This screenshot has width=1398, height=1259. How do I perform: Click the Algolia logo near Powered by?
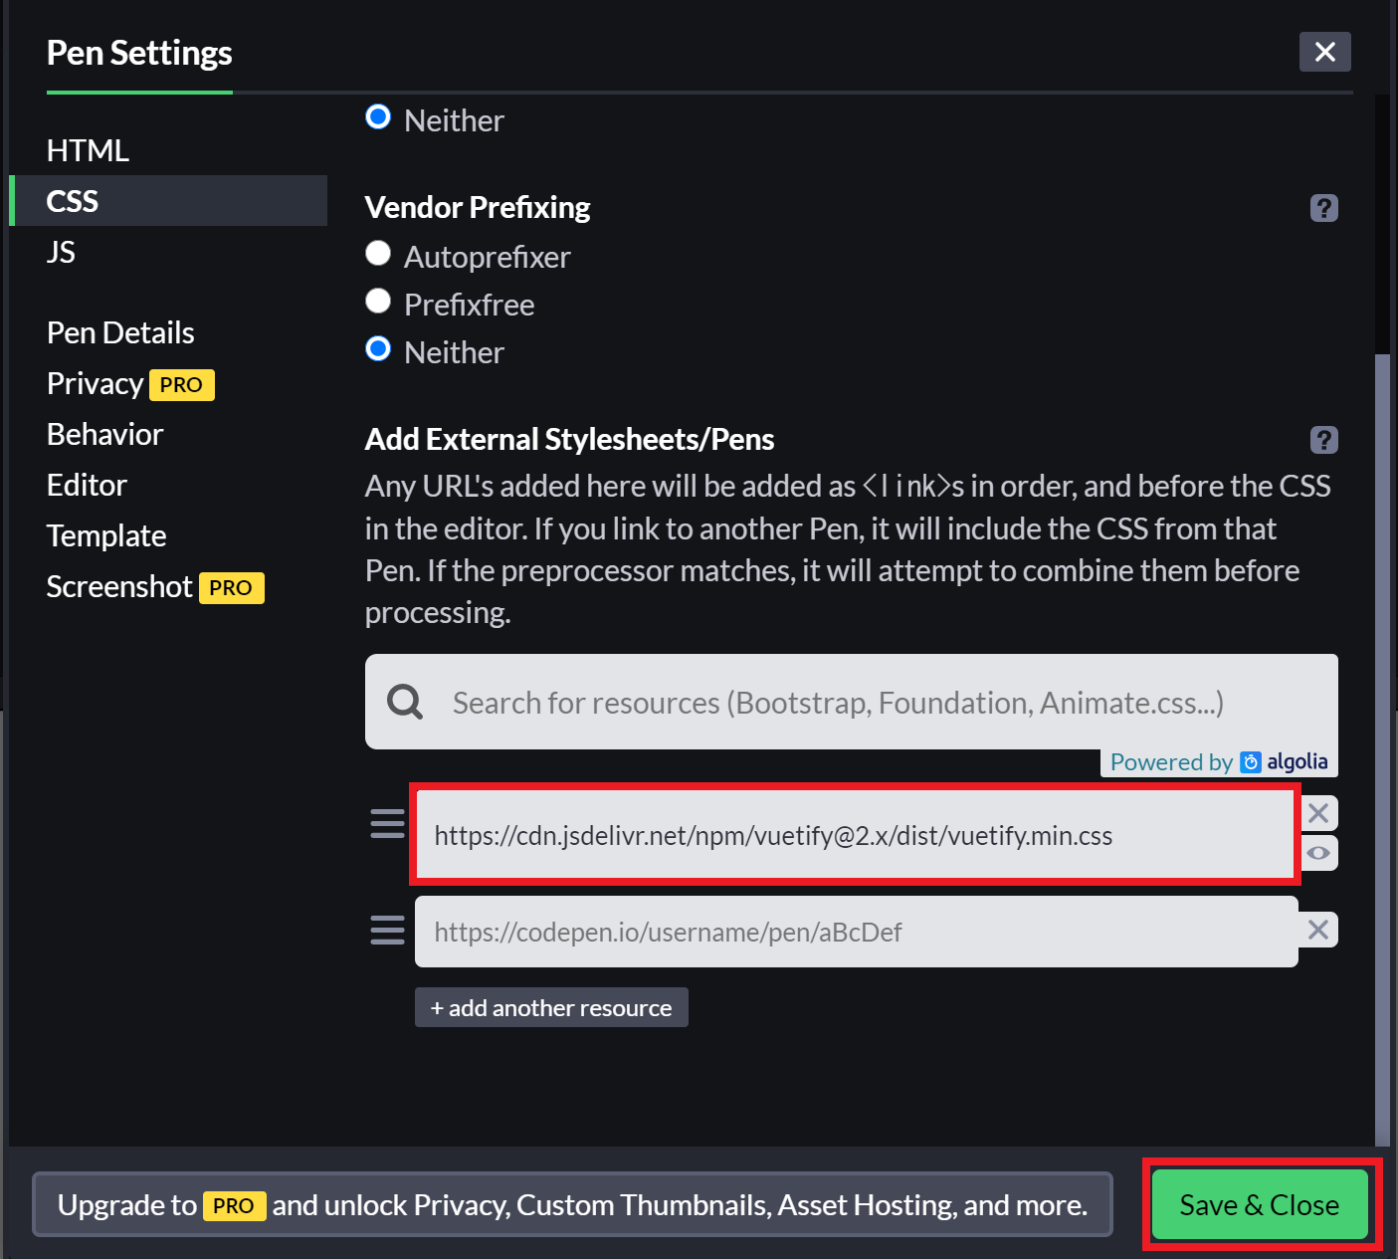[1251, 761]
